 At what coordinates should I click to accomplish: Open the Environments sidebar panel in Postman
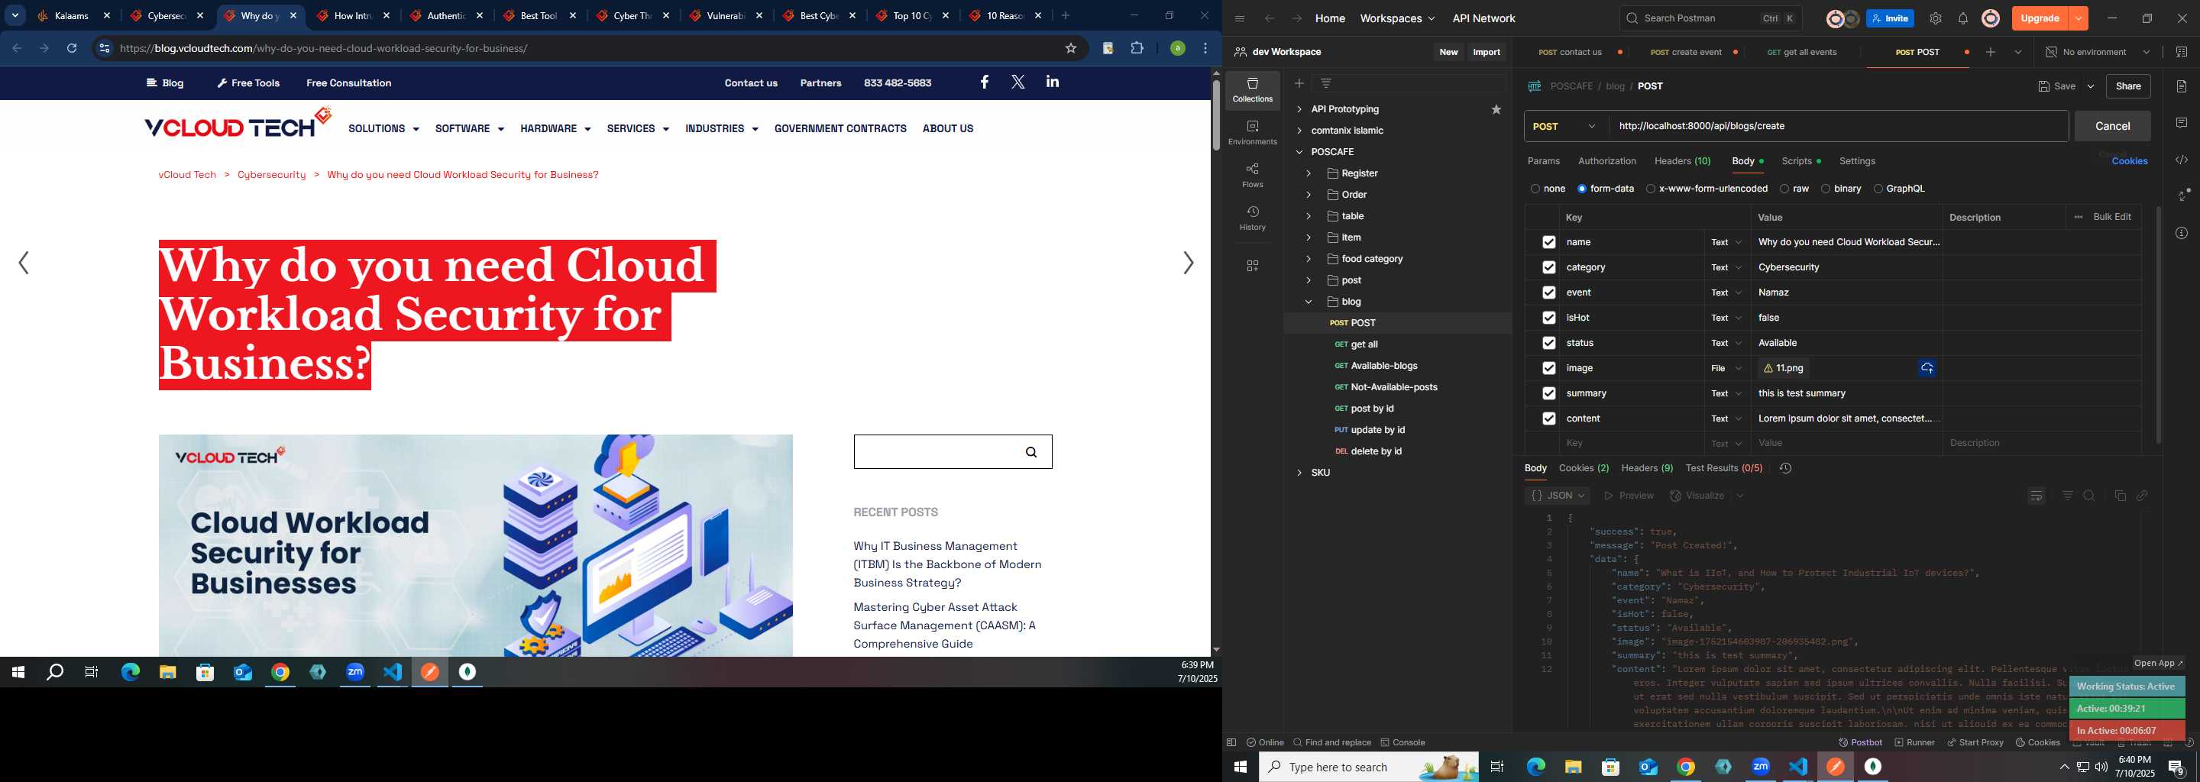pyautogui.click(x=1252, y=132)
